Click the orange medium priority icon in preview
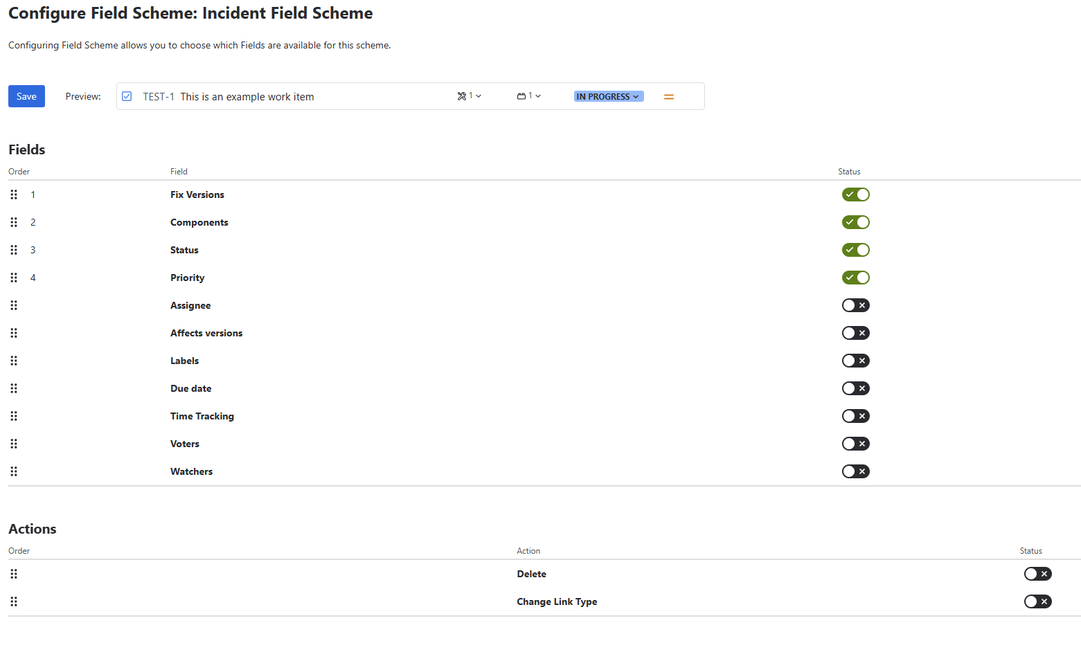This screenshot has width=1081, height=652. (669, 97)
